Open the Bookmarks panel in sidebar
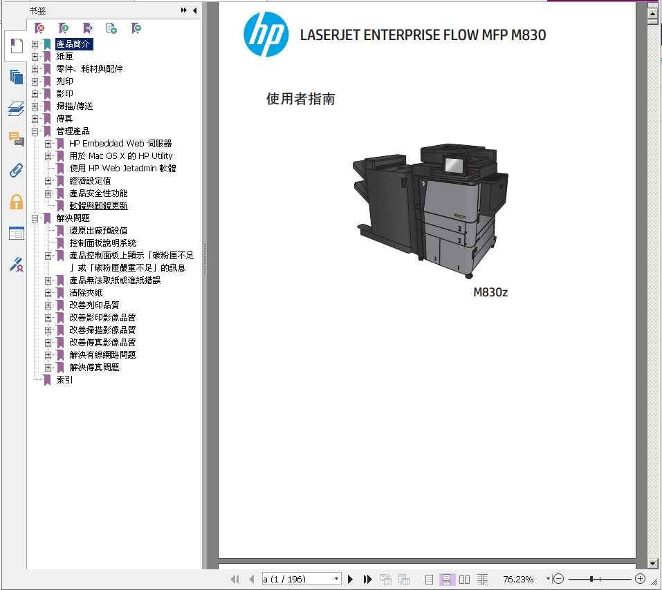 click(17, 46)
